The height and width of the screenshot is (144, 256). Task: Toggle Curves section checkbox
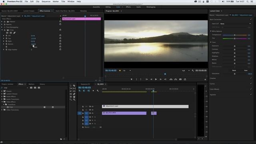(251, 84)
